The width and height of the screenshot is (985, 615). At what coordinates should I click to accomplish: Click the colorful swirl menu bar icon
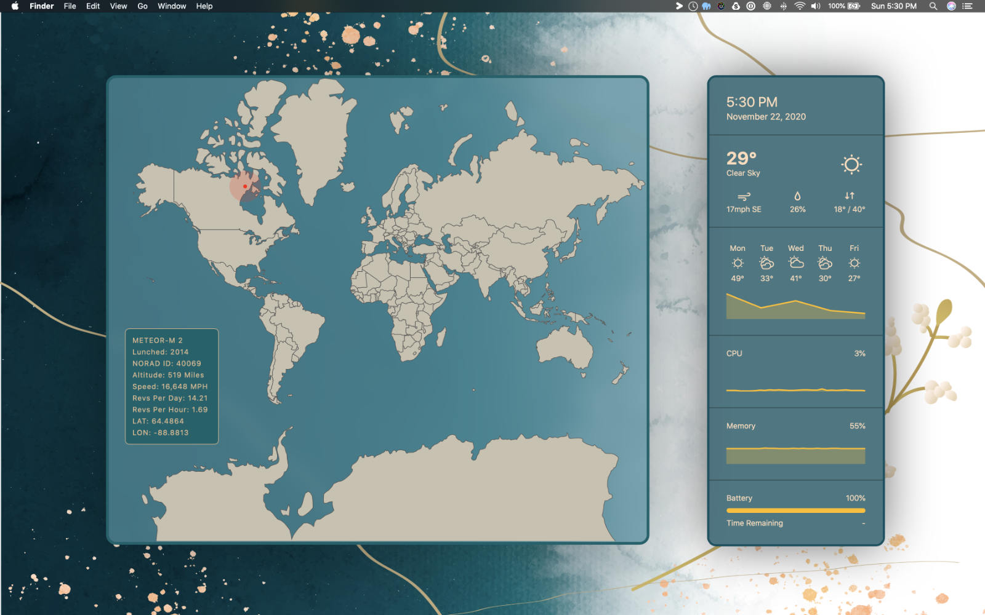point(721,6)
